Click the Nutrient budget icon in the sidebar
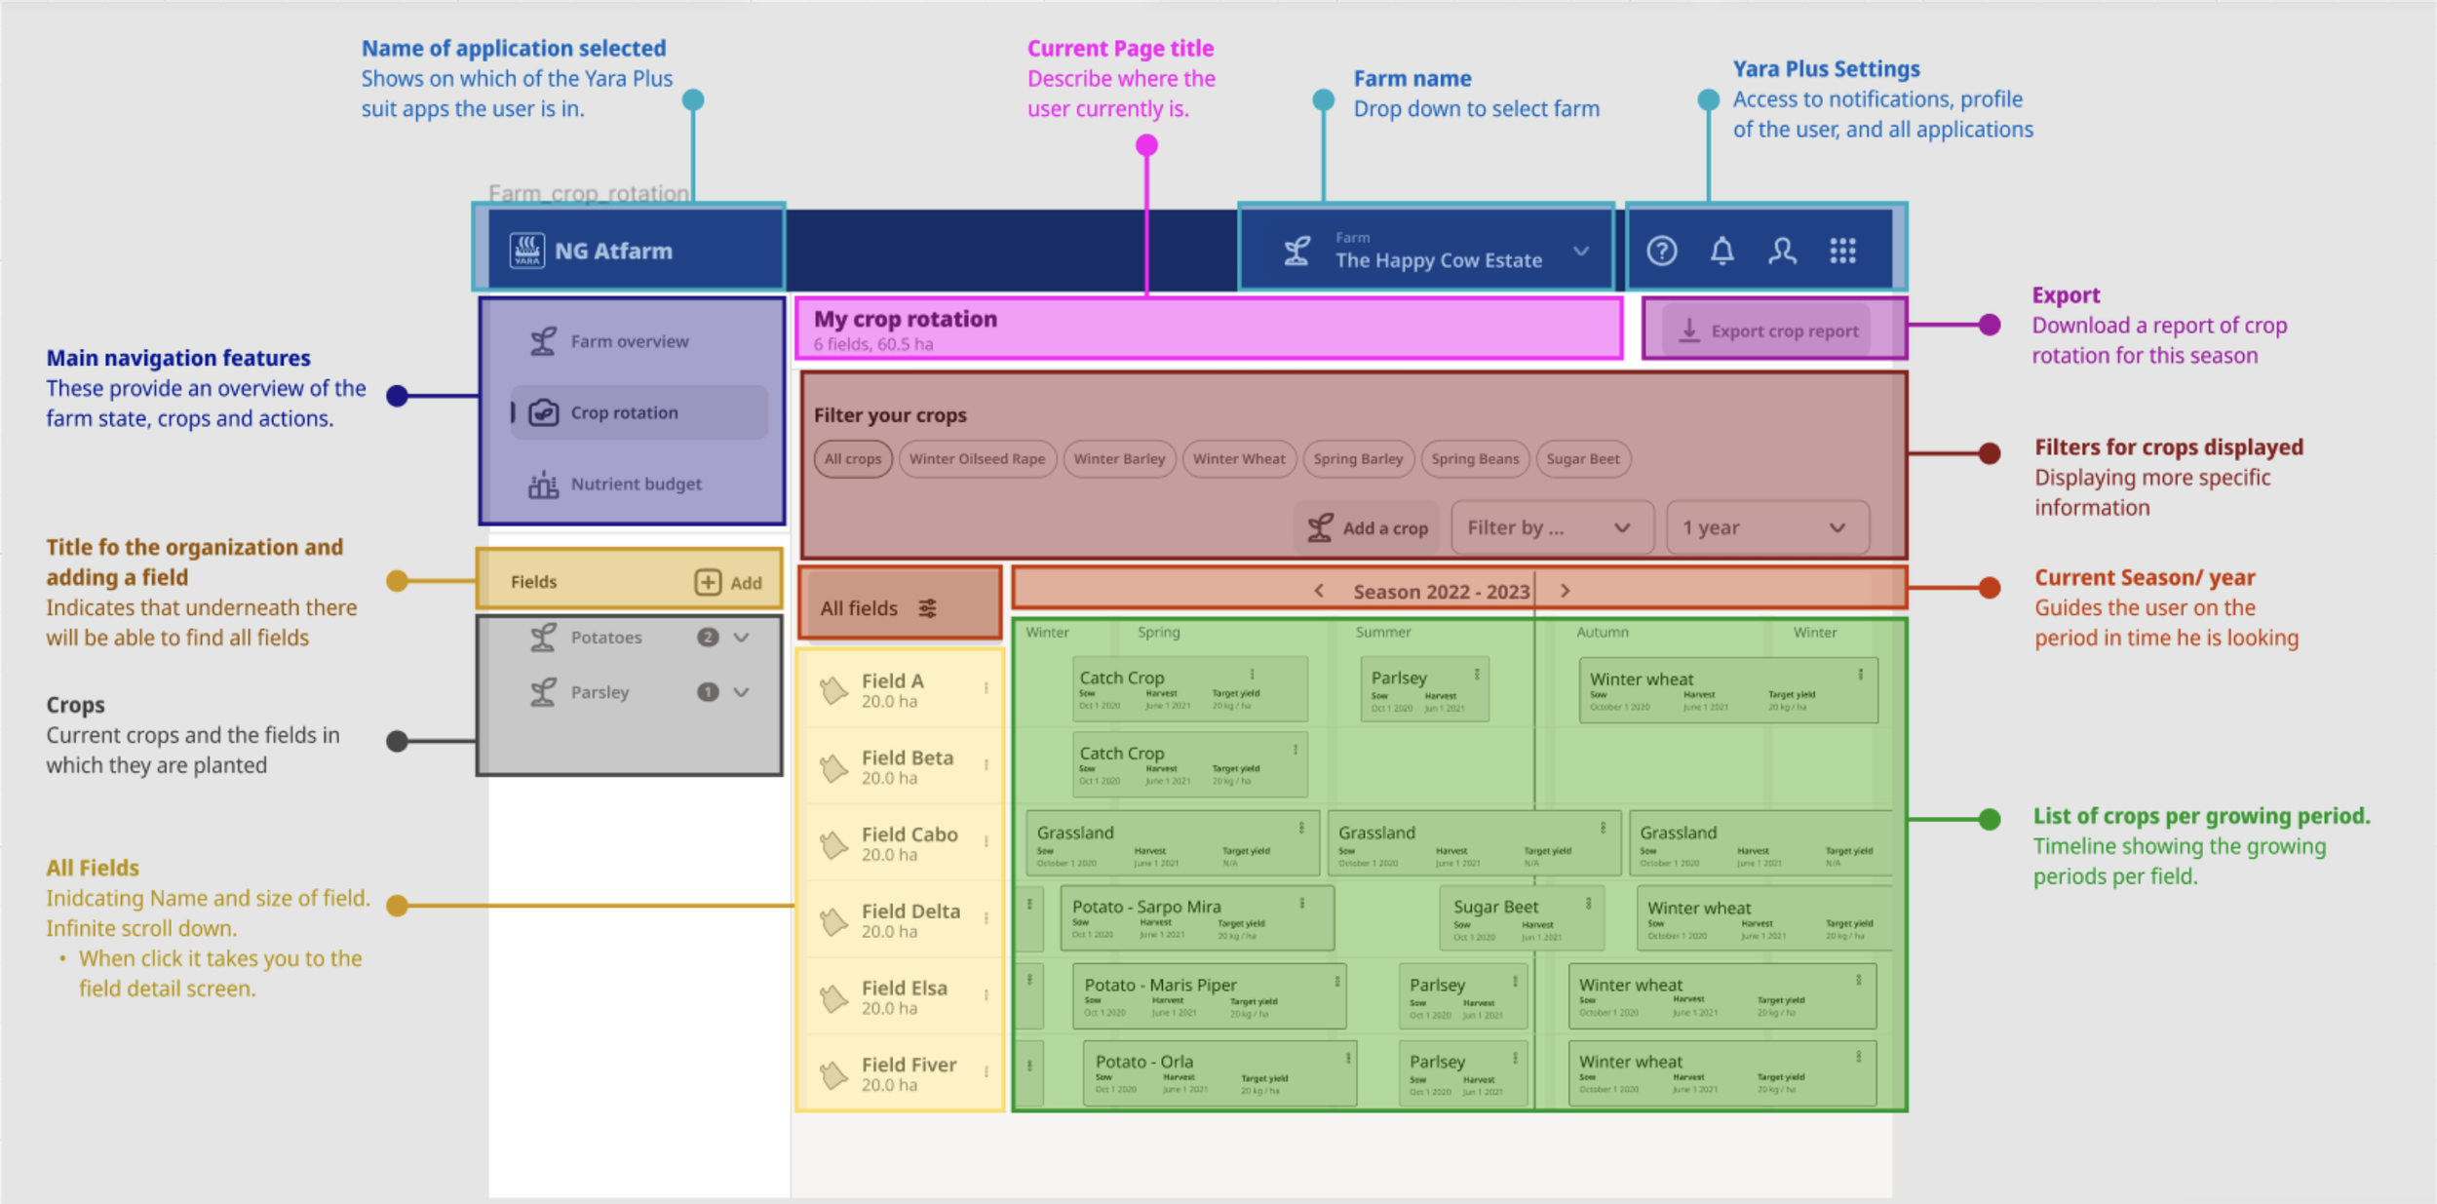 pyautogui.click(x=543, y=484)
